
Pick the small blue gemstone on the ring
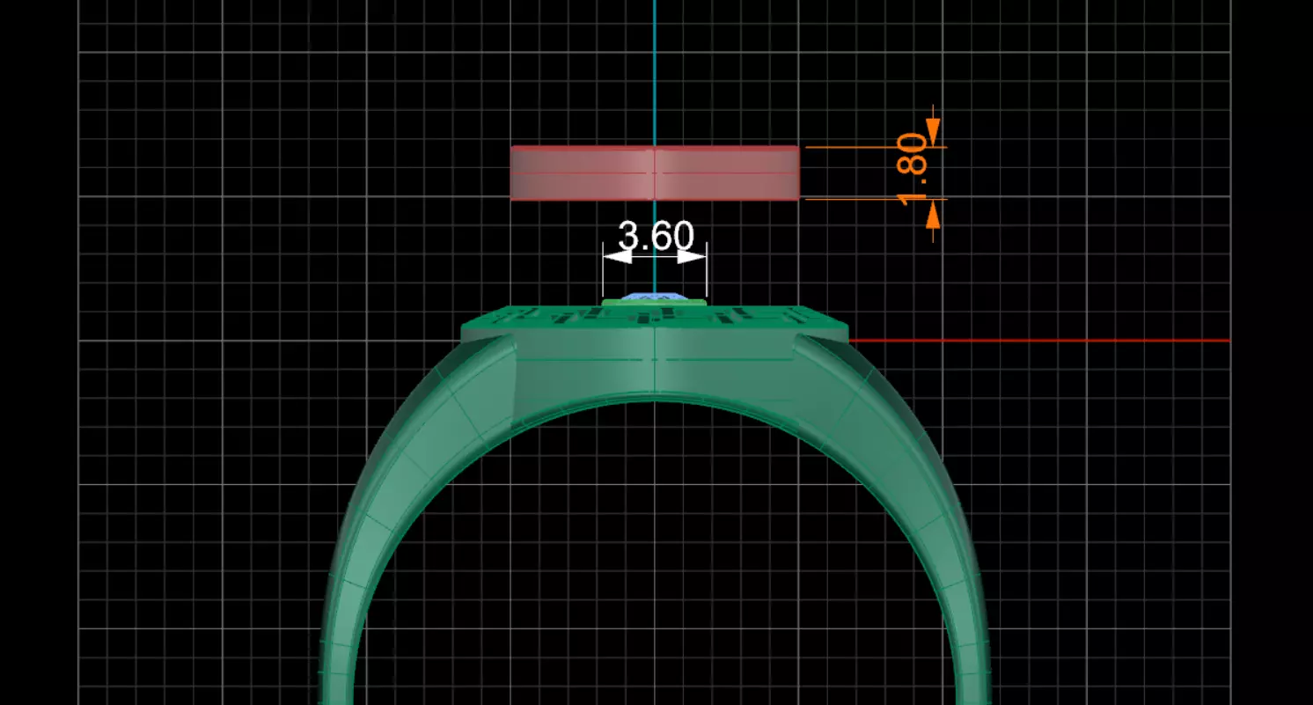pyautogui.click(x=655, y=297)
